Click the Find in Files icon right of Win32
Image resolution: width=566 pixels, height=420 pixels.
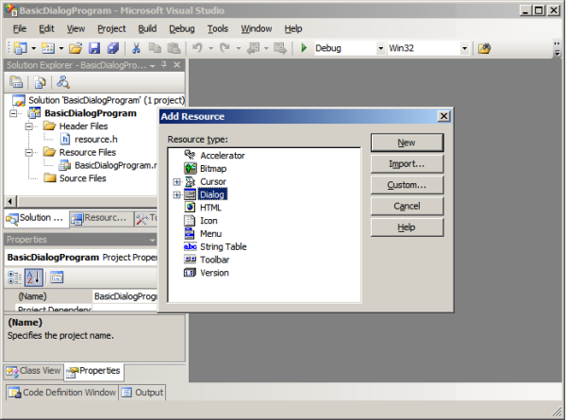click(485, 48)
